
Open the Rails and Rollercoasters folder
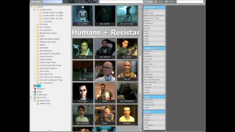click(50, 39)
